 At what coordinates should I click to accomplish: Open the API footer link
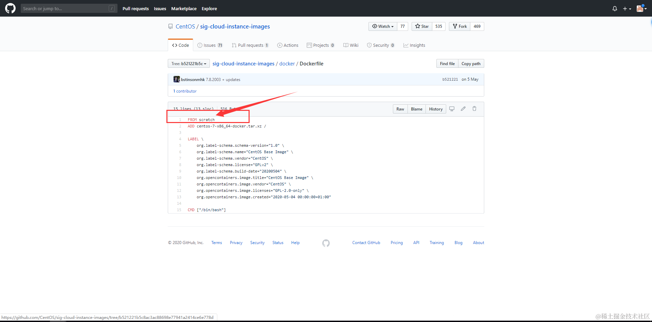(x=416, y=243)
